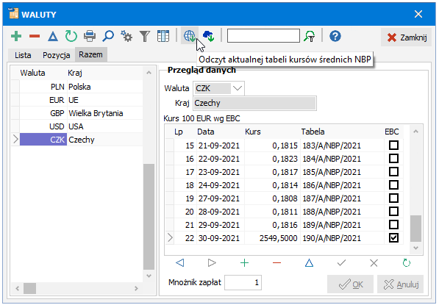Uncheck EBC checkbox for 30-09-2021 row
The image size is (439, 305).
coord(393,238)
